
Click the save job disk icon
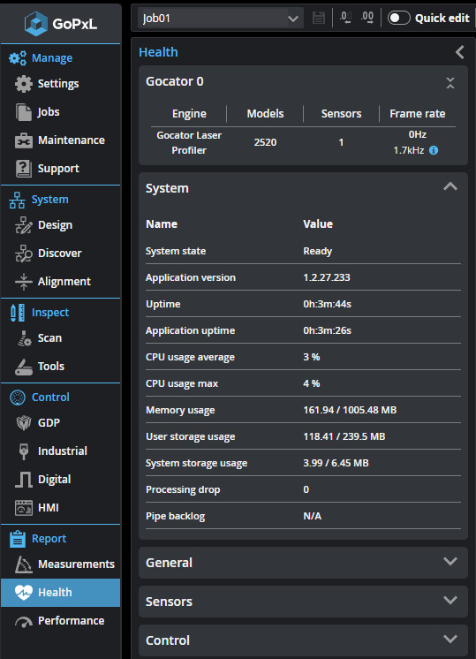(x=319, y=18)
